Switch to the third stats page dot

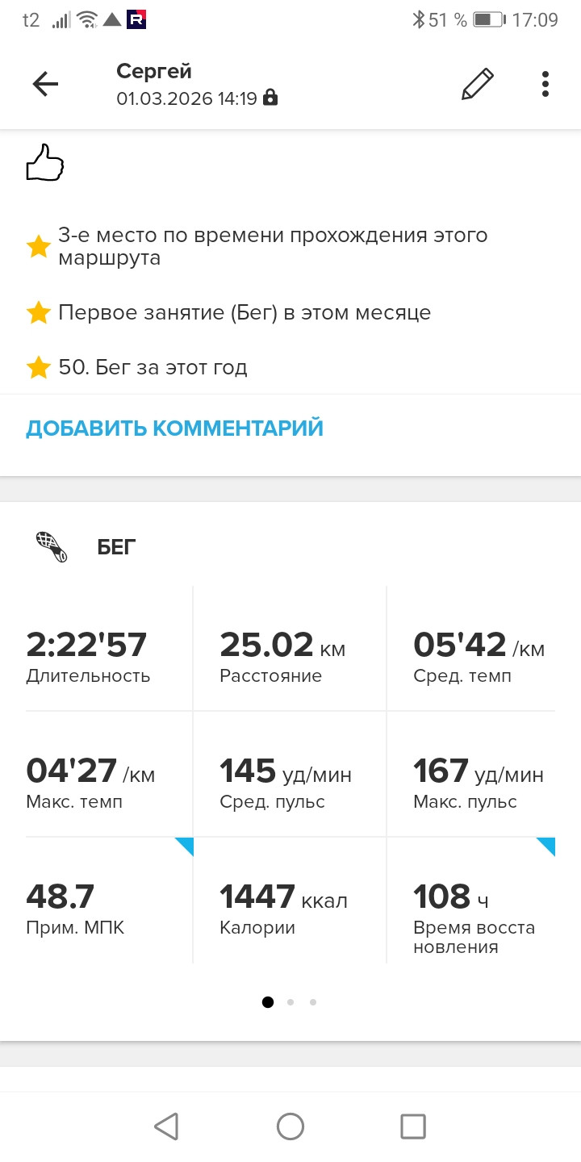tap(313, 1002)
